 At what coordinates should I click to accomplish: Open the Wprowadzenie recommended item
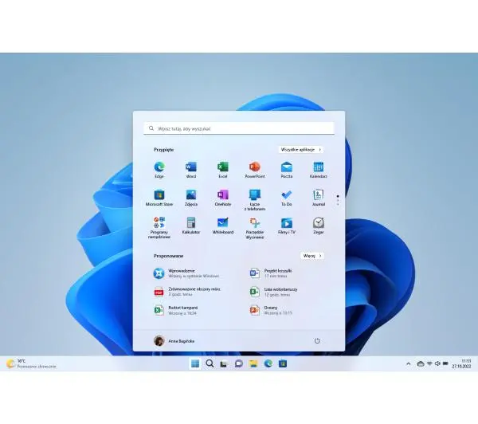[x=186, y=273]
